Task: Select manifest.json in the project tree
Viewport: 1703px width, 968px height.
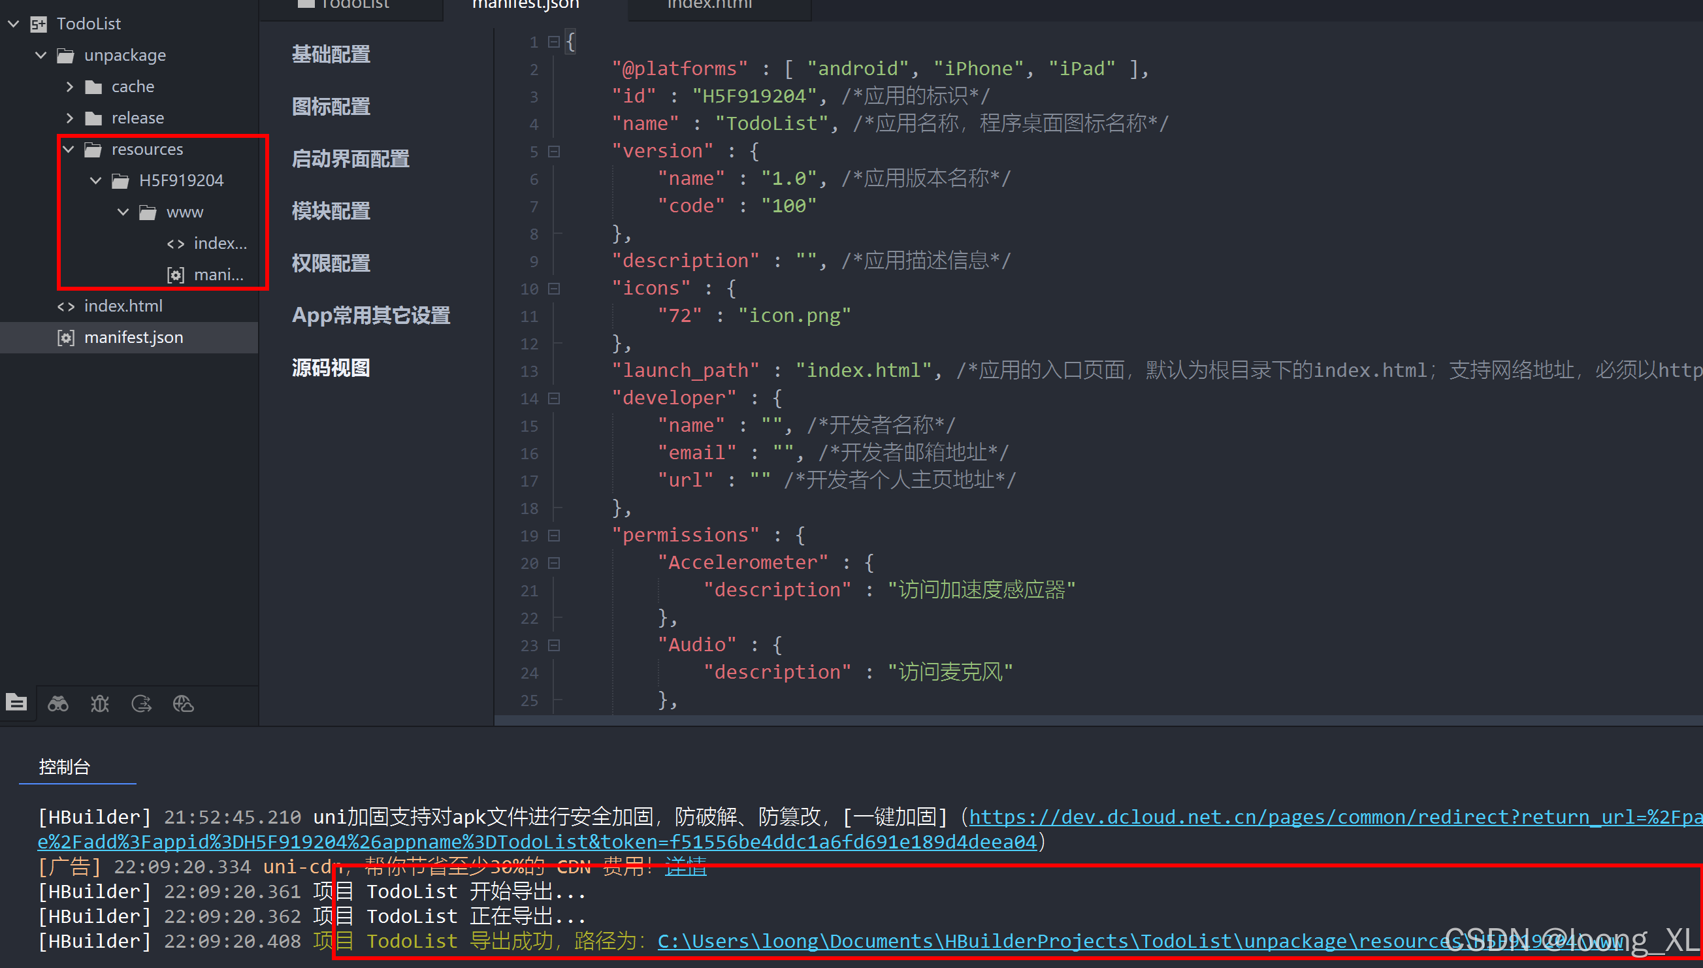Action: pyautogui.click(x=129, y=338)
